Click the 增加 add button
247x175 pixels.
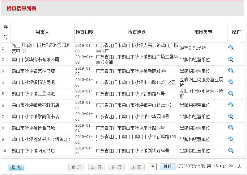click(16, 167)
